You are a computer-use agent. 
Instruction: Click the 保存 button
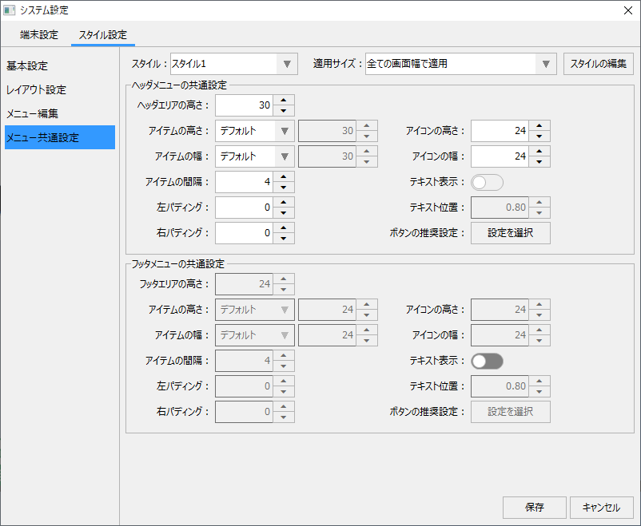[535, 508]
